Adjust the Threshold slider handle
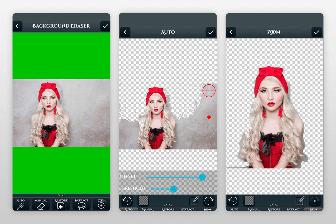 pos(174,189)
